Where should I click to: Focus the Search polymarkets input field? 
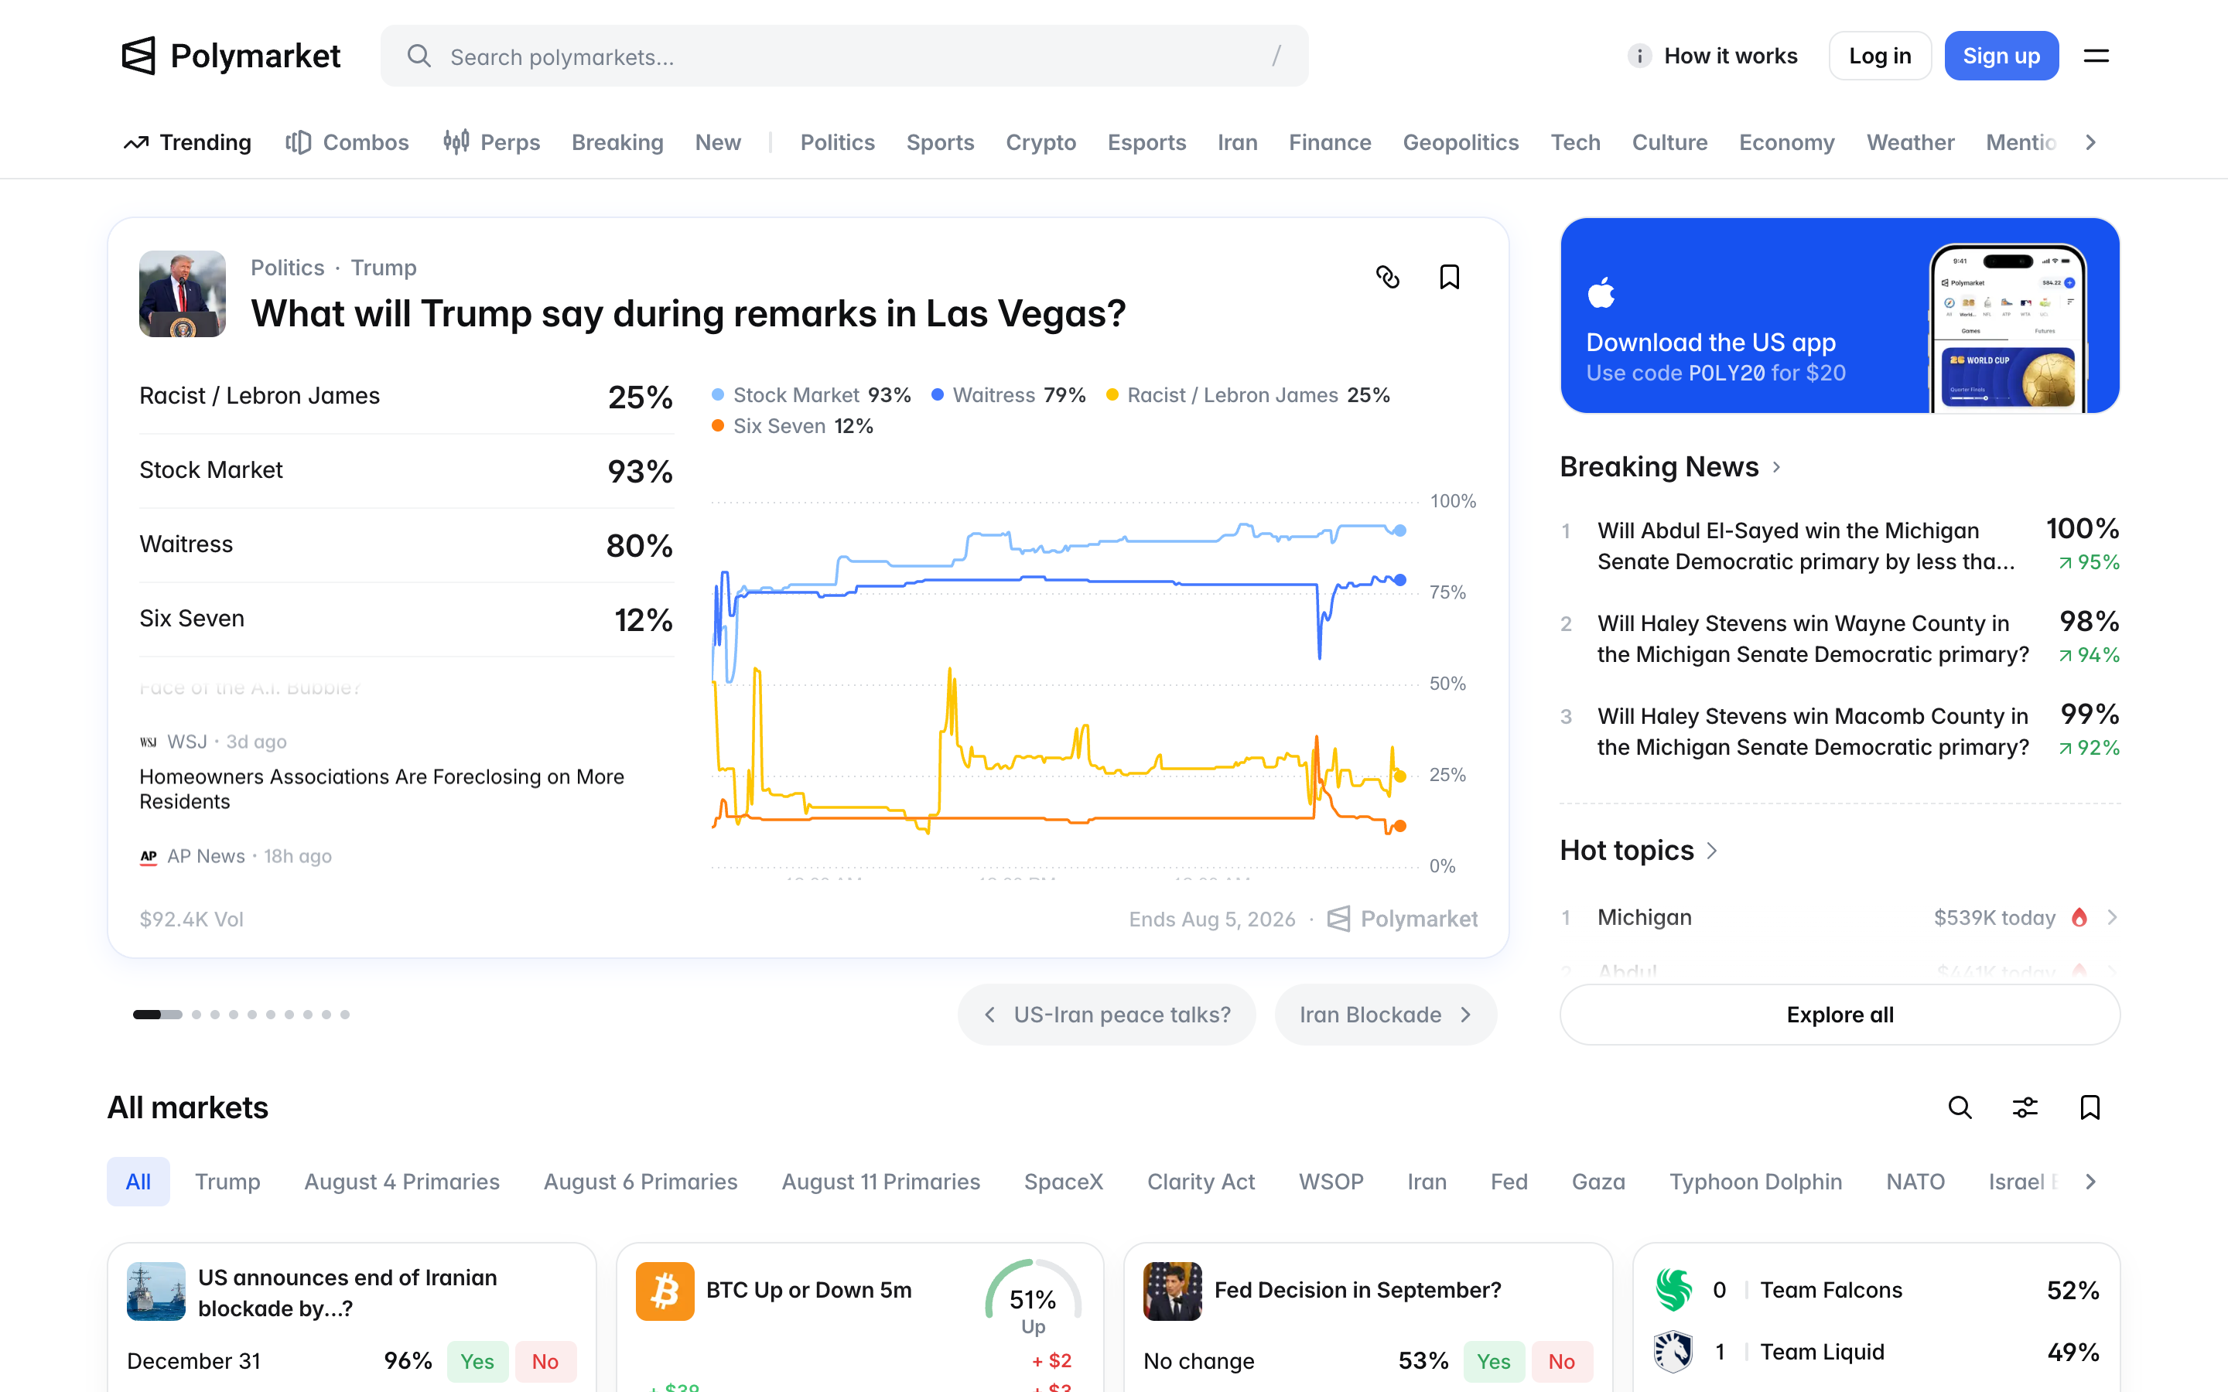844,56
